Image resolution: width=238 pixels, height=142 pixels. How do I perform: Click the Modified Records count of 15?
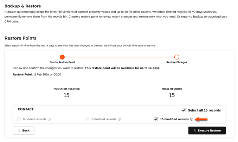tap(66, 95)
